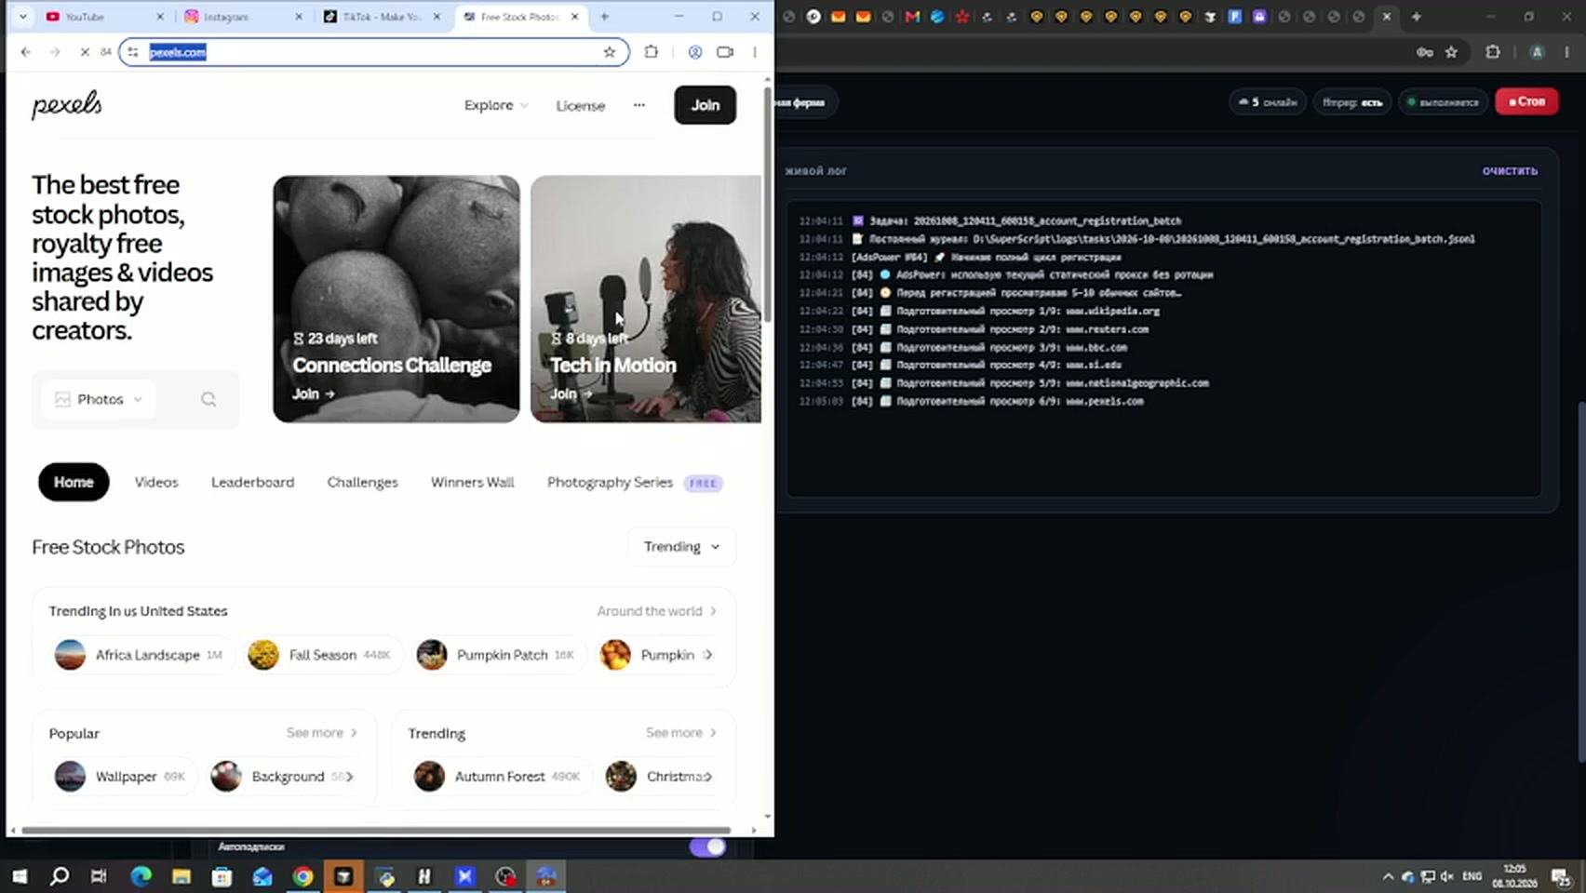This screenshot has height=893, width=1586.
Task: Switch to the Instagram browser tab
Action: (240, 17)
